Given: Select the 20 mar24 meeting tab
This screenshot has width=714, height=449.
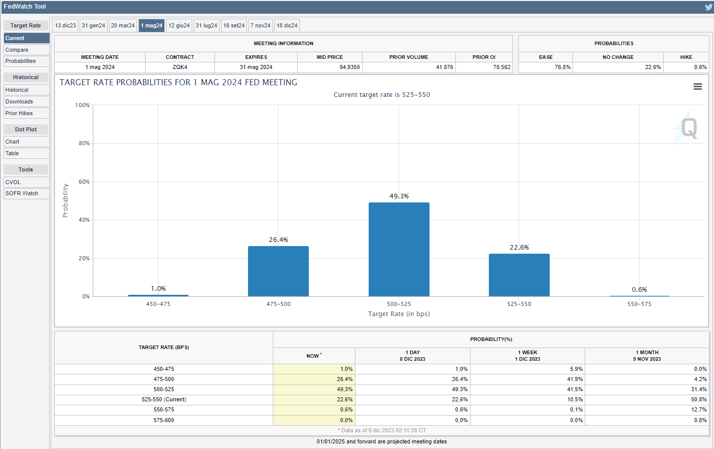Looking at the screenshot, I should click(123, 25).
